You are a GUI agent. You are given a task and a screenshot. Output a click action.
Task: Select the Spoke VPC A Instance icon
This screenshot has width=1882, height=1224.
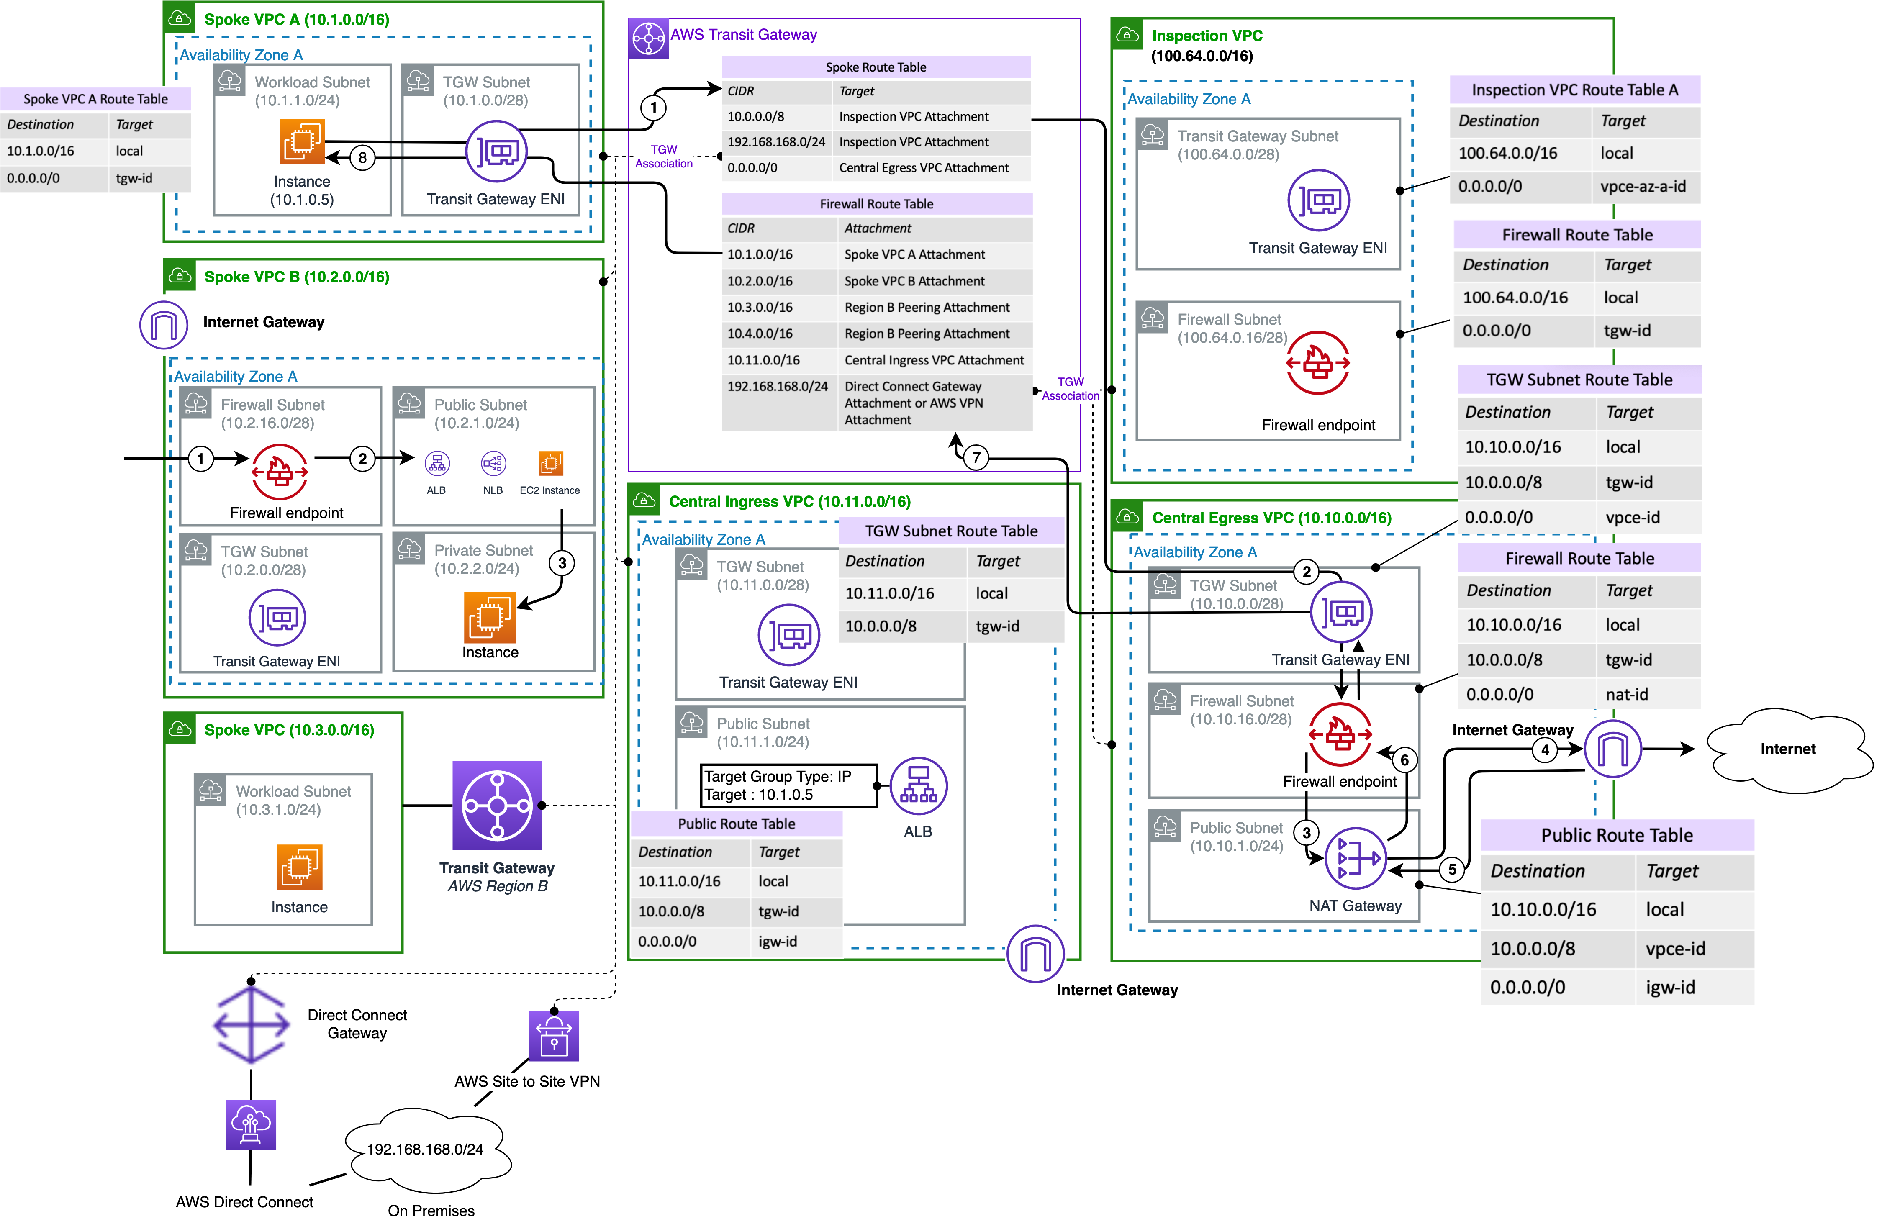click(x=302, y=141)
